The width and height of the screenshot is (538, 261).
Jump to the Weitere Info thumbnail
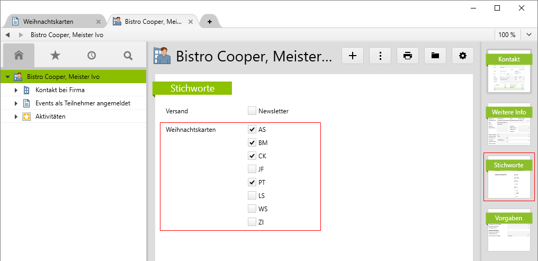[509, 124]
